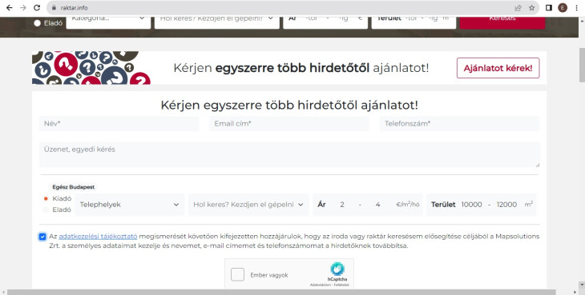The image size is (585, 295).
Task: Share this page via address bar icon
Action: [x=518, y=8]
